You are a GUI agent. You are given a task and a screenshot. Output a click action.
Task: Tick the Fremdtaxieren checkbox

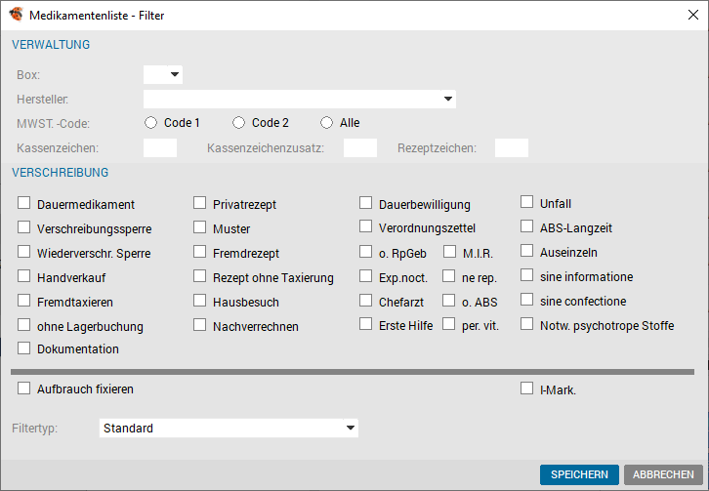[x=24, y=301]
